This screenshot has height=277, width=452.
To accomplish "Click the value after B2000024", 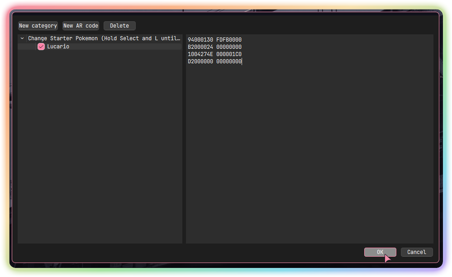I will coord(229,47).
